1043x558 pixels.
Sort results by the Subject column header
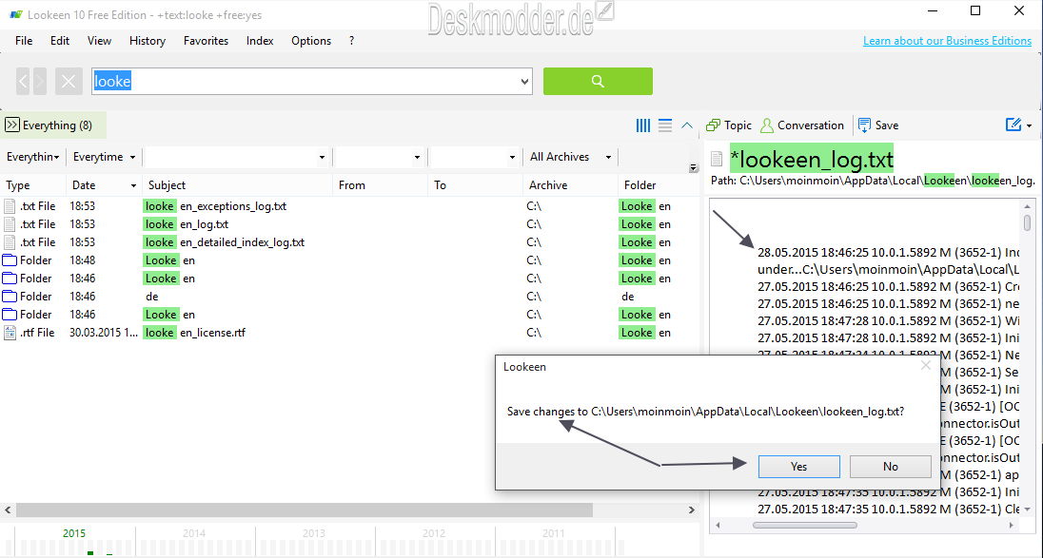click(238, 185)
